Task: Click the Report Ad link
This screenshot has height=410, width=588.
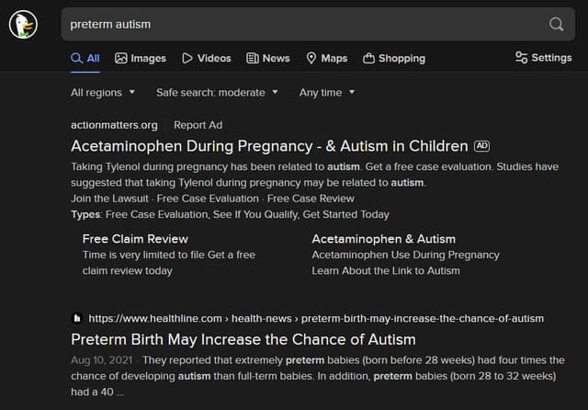Action: (198, 125)
